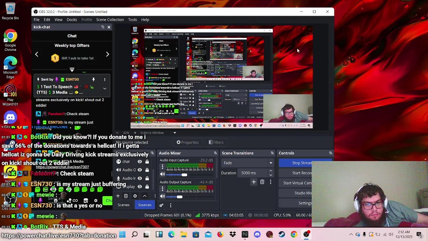Open preview scale dropdown
This screenshot has width=428, height=241.
[x=175, y=133]
